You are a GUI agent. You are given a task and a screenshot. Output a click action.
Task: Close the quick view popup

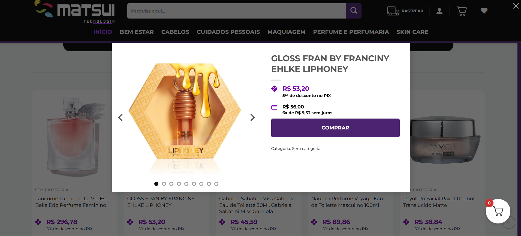(x=516, y=6)
